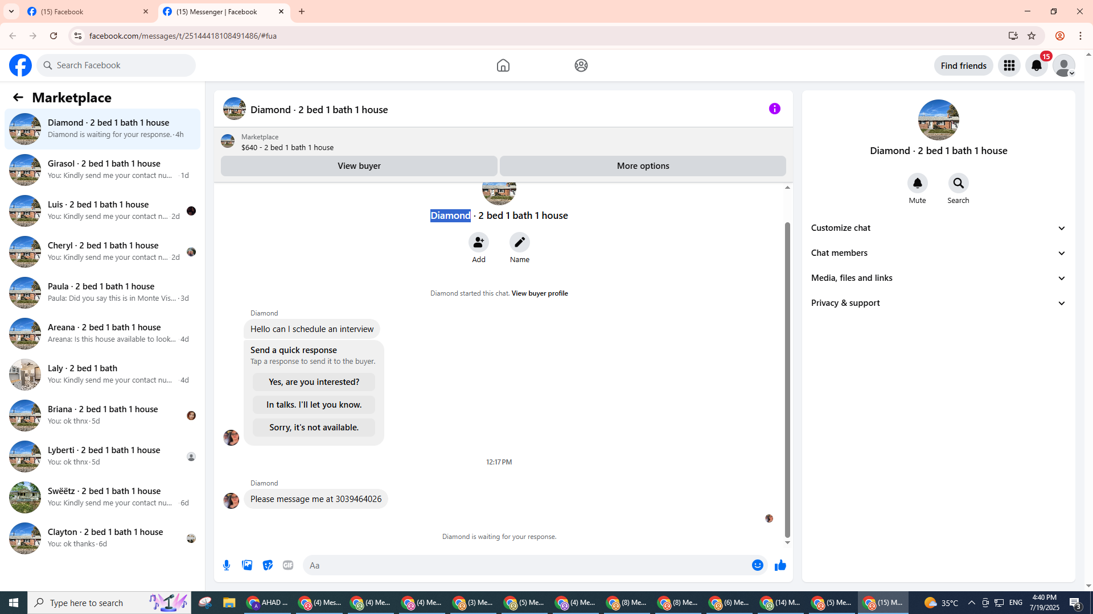Viewport: 1093px width, 614px height.
Task: Open the sticker picker icon
Action: click(x=268, y=565)
